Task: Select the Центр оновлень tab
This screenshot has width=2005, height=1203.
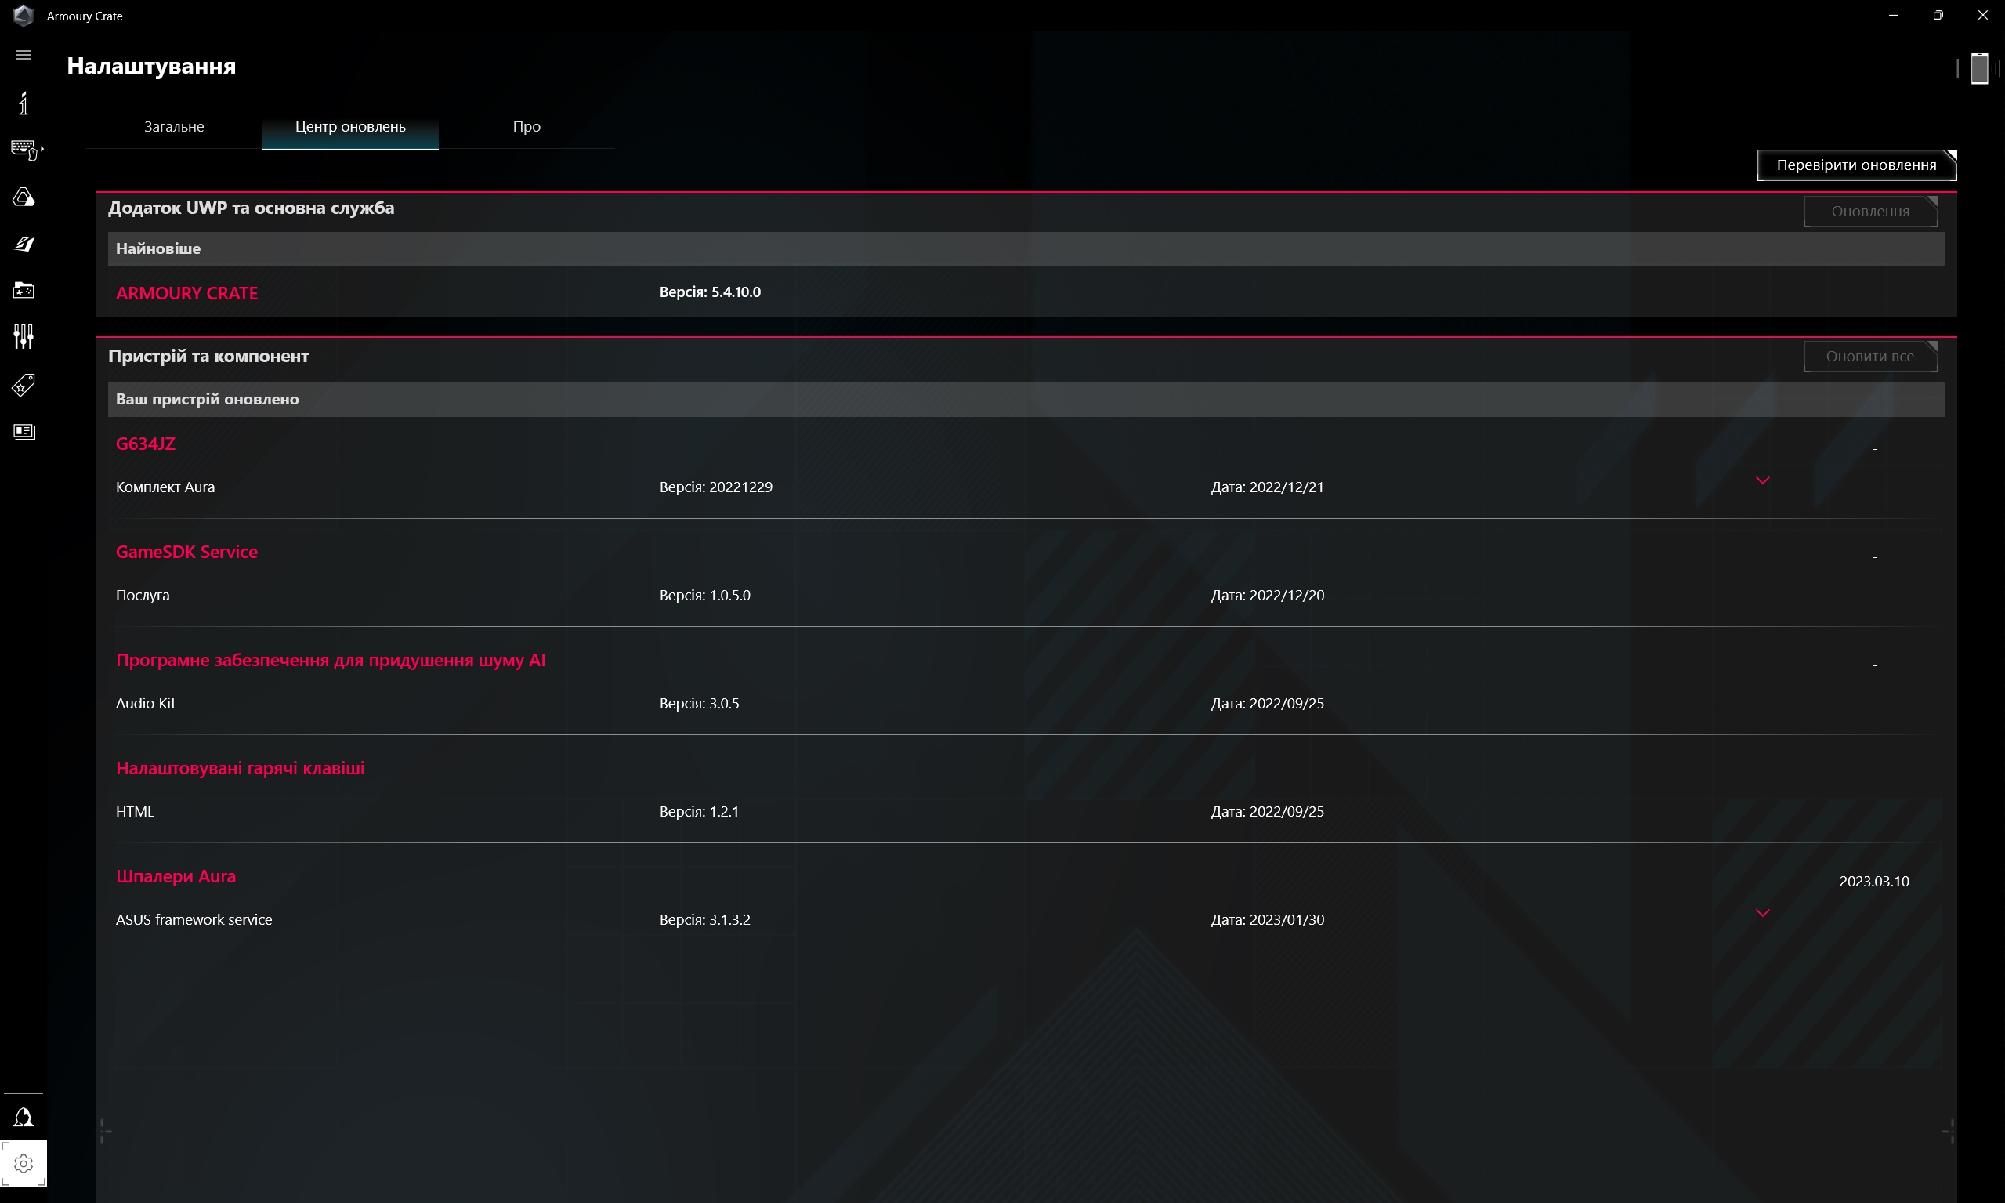Action: (350, 126)
